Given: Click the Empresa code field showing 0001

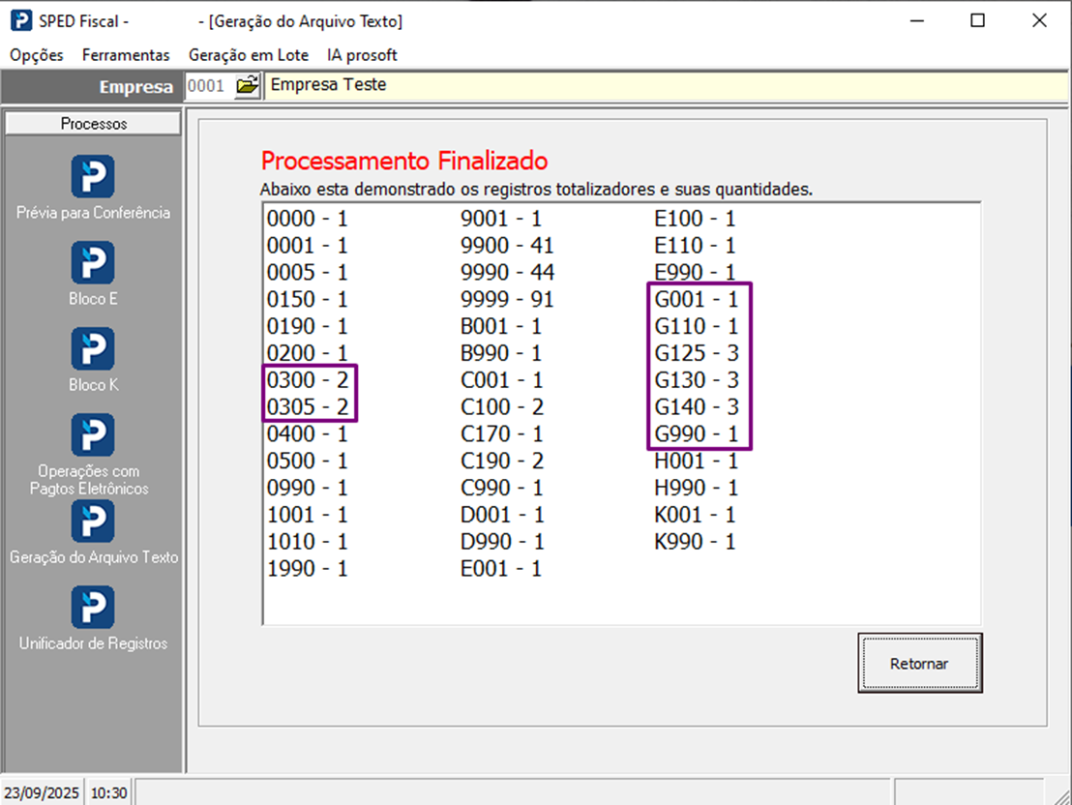Looking at the screenshot, I should pos(207,86).
